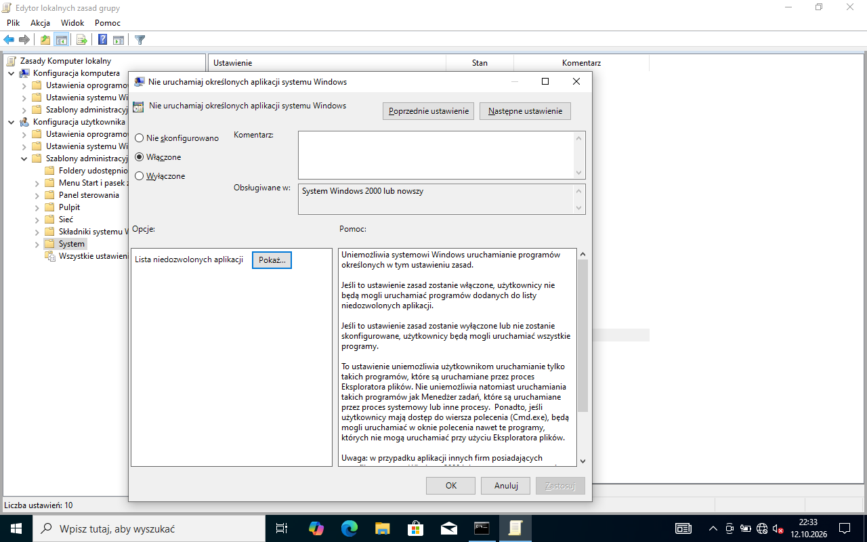Open the terminal icon in the taskbar
Image resolution: width=867 pixels, height=542 pixels.
pyautogui.click(x=482, y=528)
